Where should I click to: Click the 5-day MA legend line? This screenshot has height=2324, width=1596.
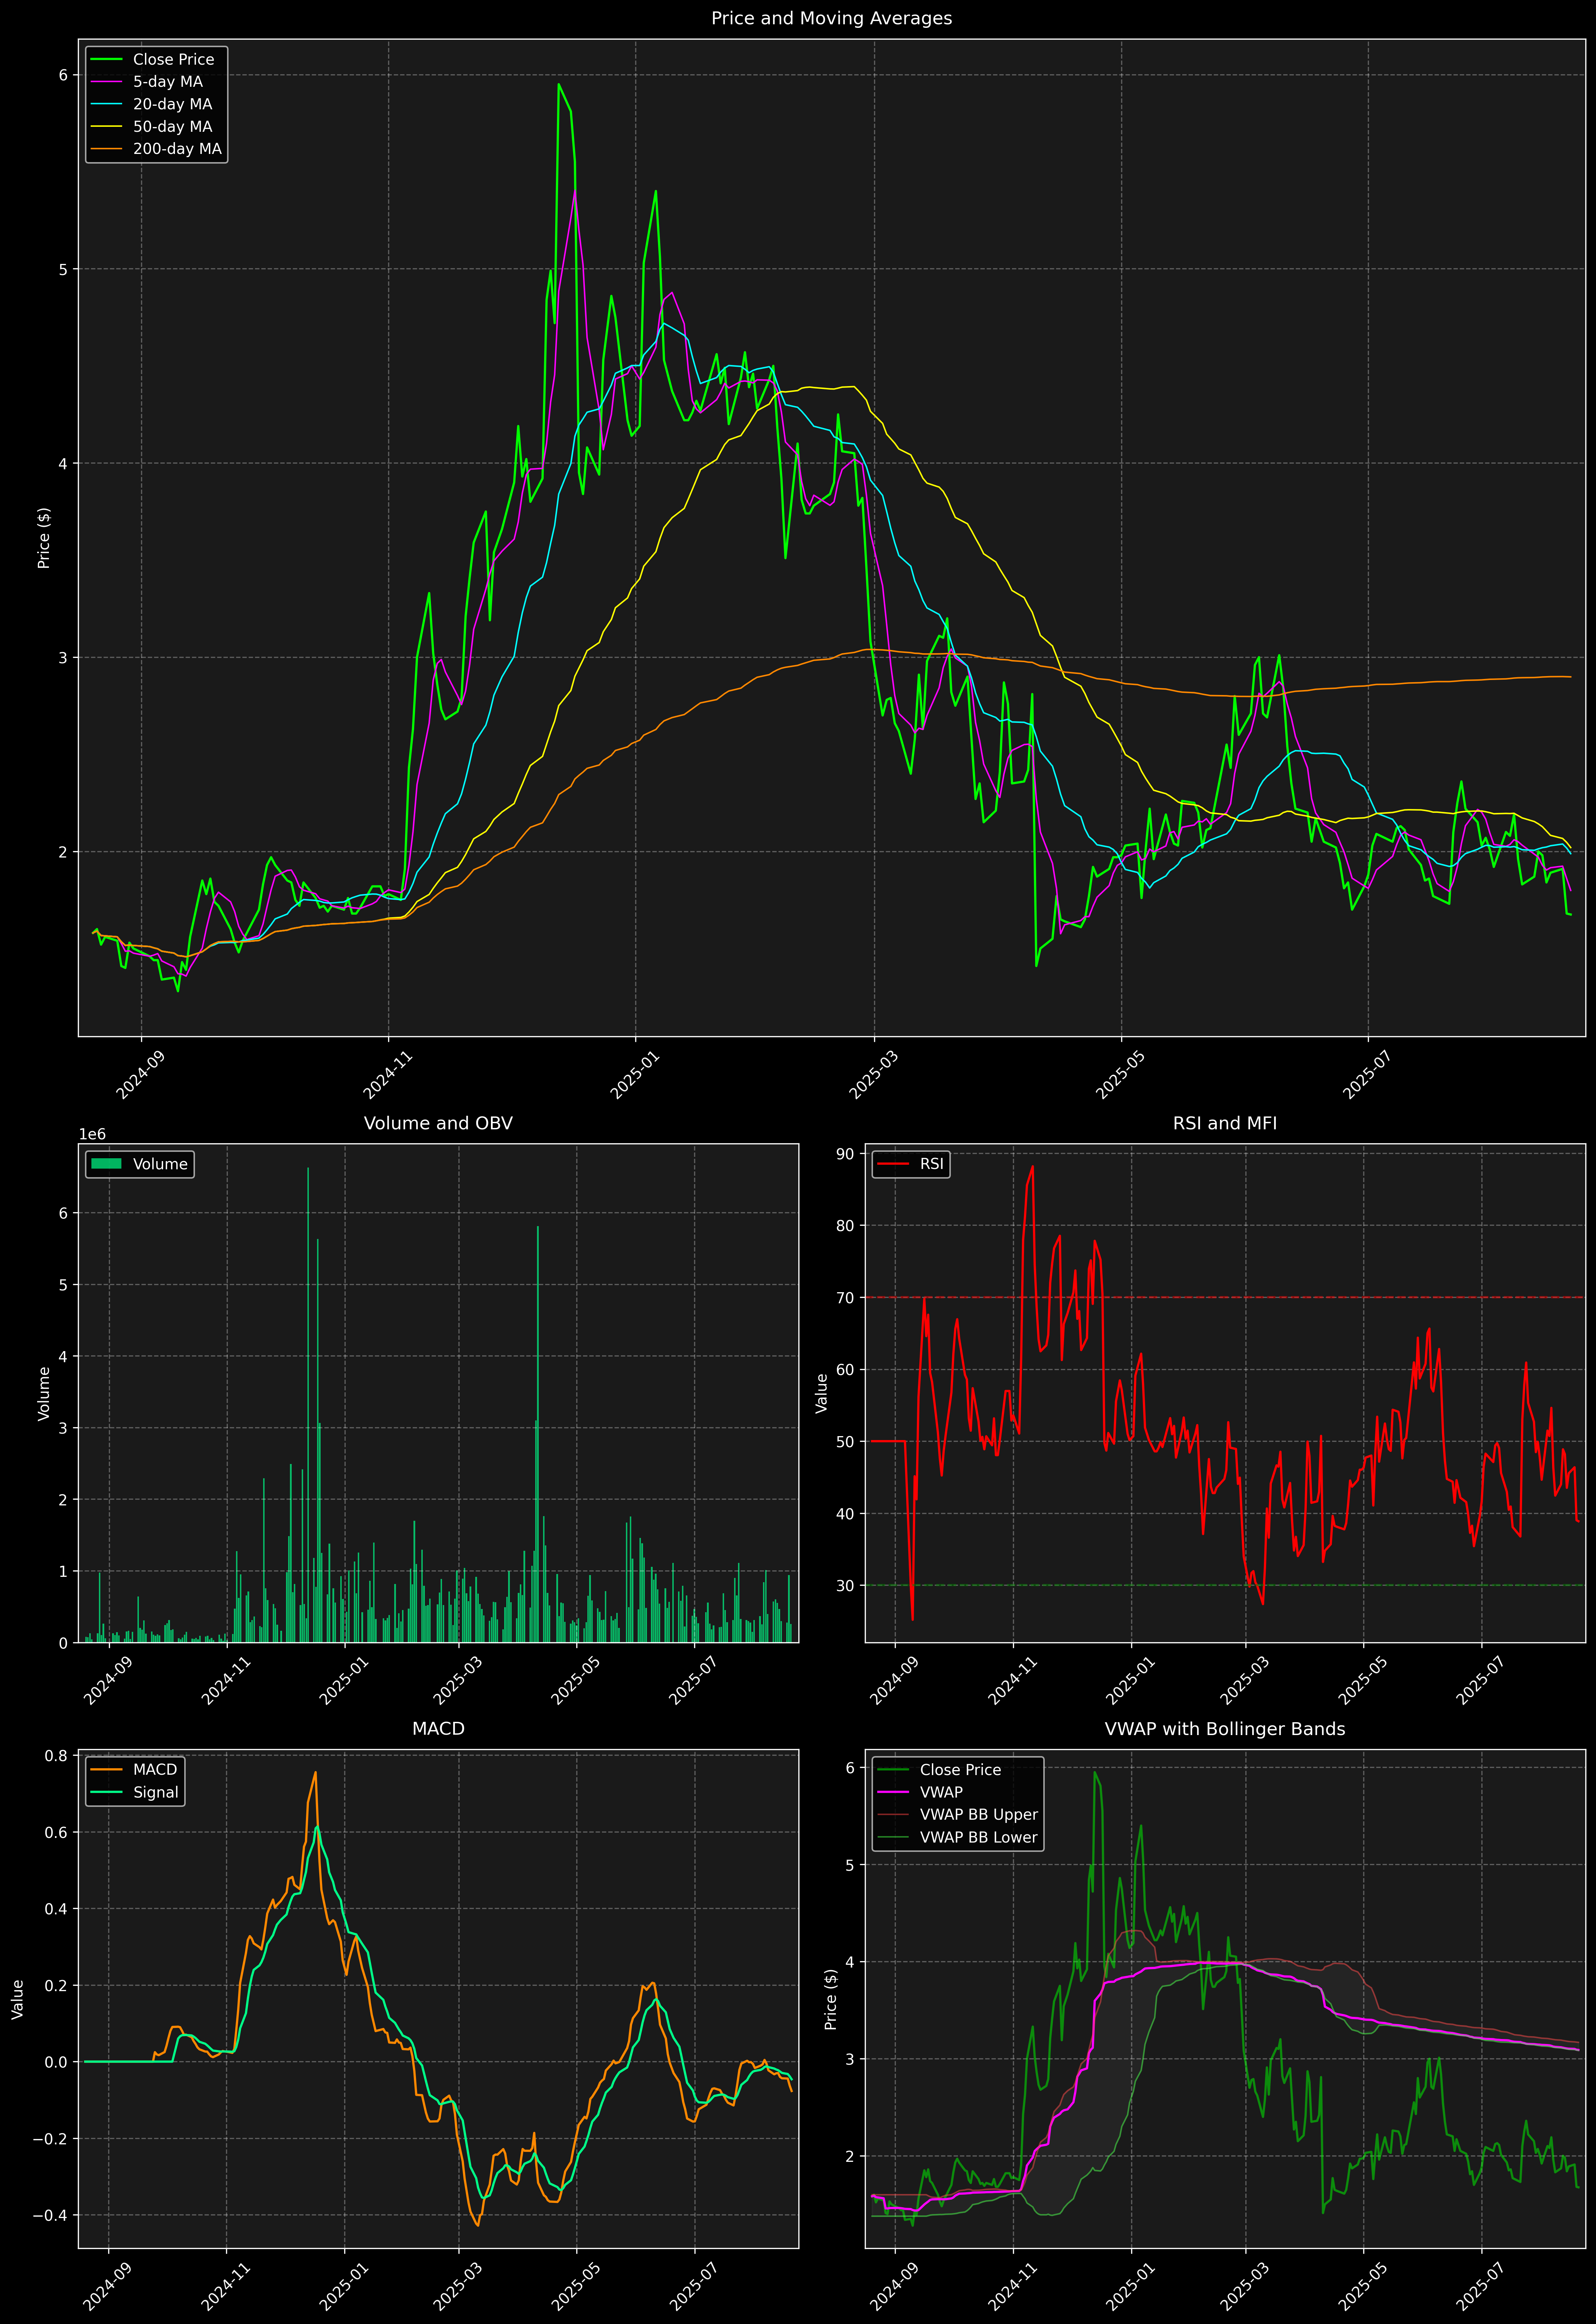(x=106, y=82)
